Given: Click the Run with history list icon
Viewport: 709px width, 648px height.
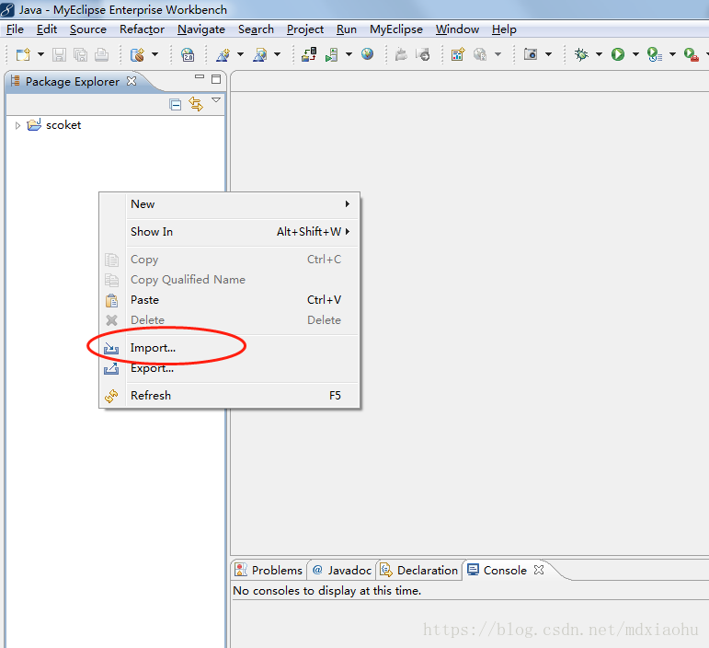Looking at the screenshot, I should coord(655,54).
